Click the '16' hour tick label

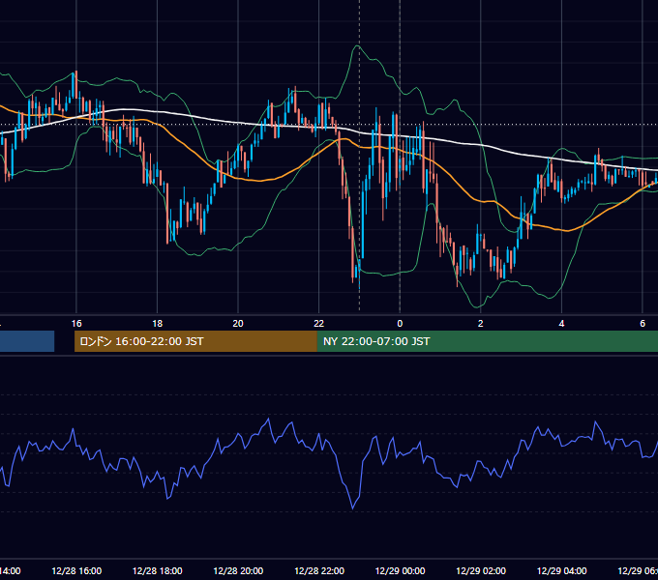76,324
